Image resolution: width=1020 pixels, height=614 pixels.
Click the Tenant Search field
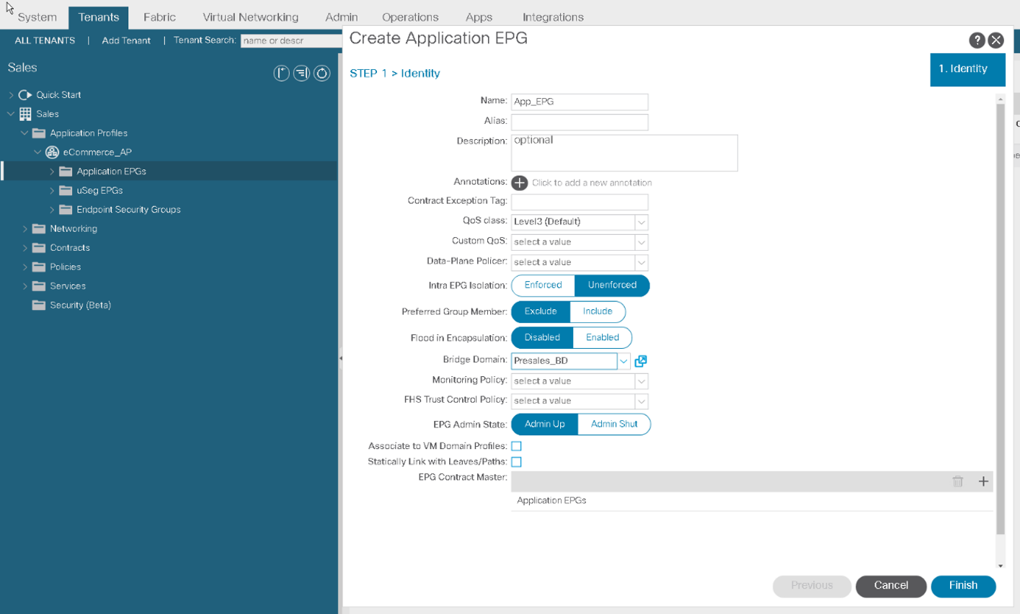coord(292,40)
